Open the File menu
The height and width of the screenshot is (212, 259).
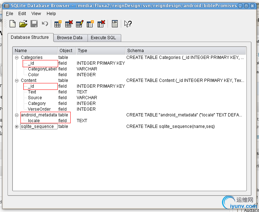pos(9,14)
